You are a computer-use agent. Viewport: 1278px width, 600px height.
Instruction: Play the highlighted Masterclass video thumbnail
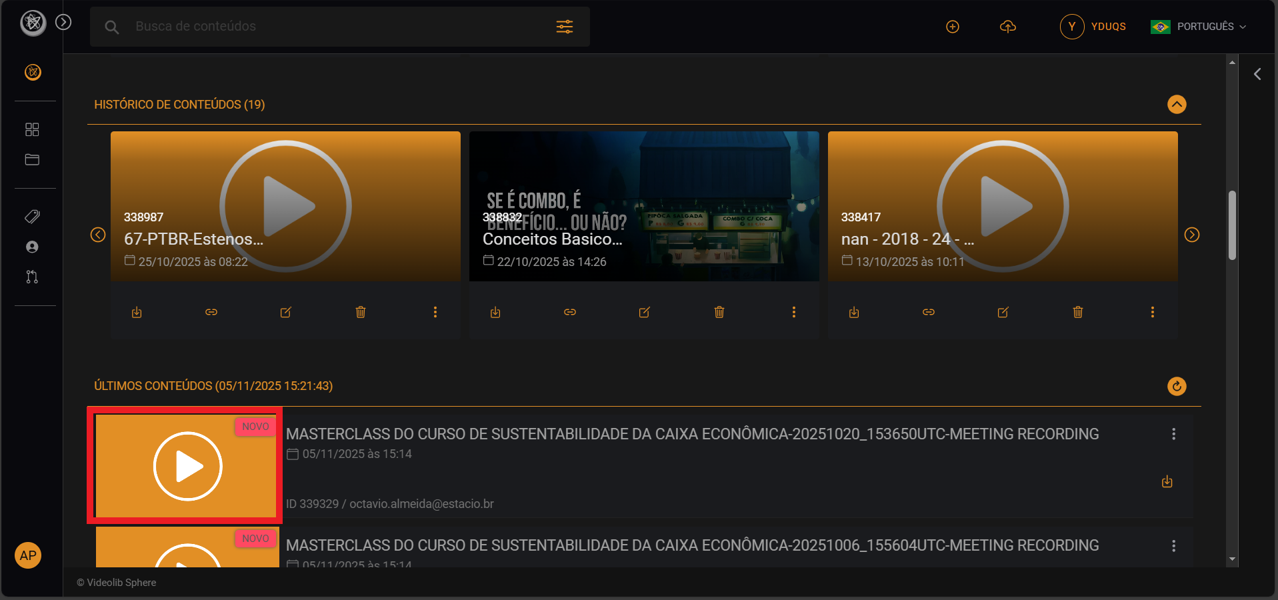(188, 466)
